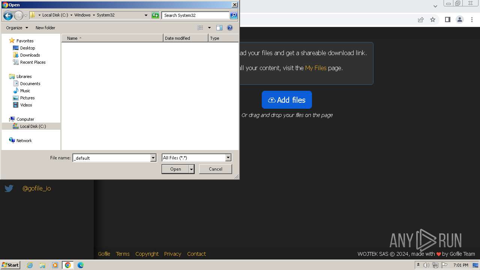This screenshot has height=270, width=480.
Task: Open Privacy footer link
Action: point(172,254)
